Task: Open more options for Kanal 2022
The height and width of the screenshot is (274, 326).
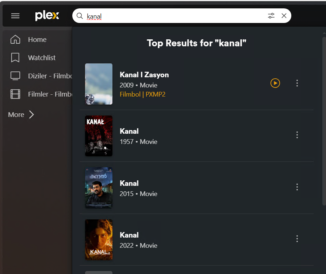Action: click(x=297, y=239)
